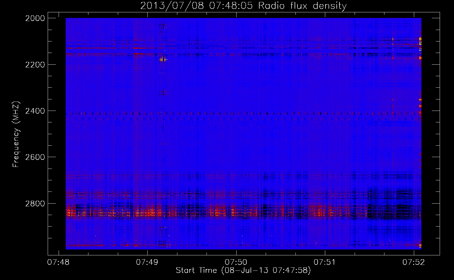The width and height of the screenshot is (454, 280).
Task: Click the plot title '2013/07/08 07:48:05 Radio flux density'
Action: 243,6
